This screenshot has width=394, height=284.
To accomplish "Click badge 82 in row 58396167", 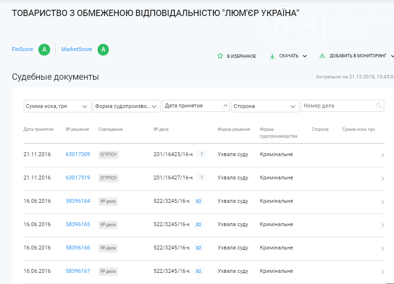I will 198,271.
